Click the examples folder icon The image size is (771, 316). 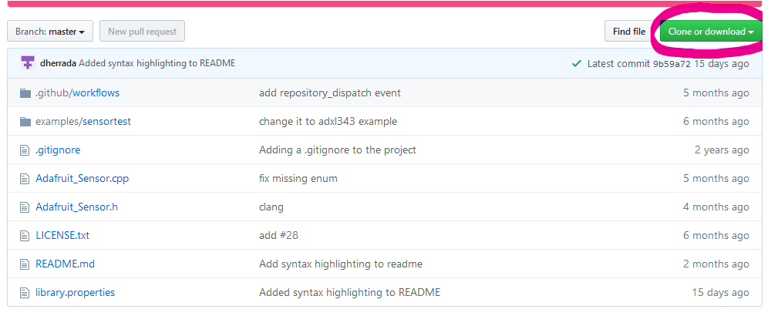point(25,122)
